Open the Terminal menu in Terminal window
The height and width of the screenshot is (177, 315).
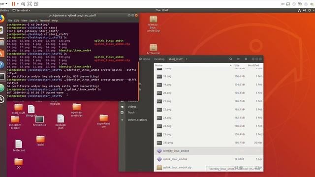coord(45,21)
